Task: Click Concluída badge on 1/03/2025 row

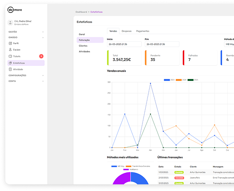Action: (x=179, y=172)
